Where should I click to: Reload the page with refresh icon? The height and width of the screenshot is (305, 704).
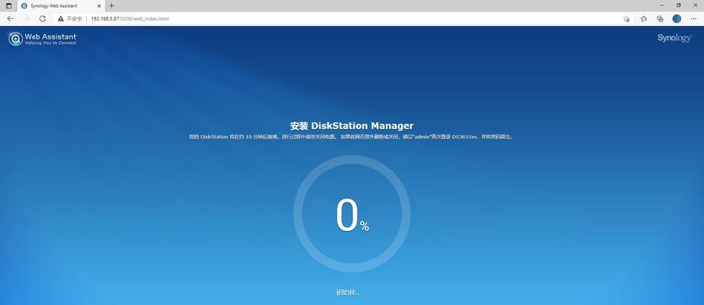click(42, 19)
